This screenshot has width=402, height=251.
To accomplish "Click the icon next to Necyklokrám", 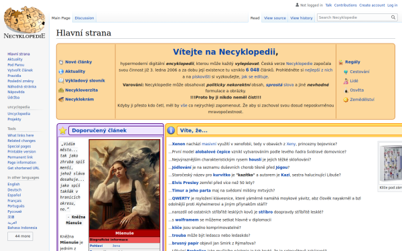I will pos(61,99).
